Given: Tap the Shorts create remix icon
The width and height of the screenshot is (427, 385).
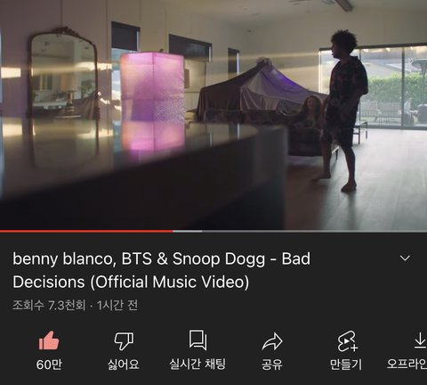Looking at the screenshot, I should point(347,341).
